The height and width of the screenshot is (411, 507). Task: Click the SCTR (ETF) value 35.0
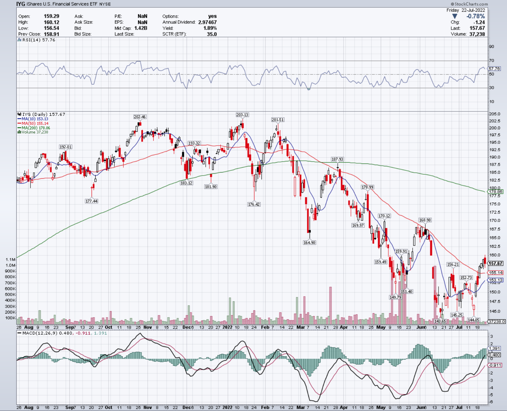coord(212,34)
